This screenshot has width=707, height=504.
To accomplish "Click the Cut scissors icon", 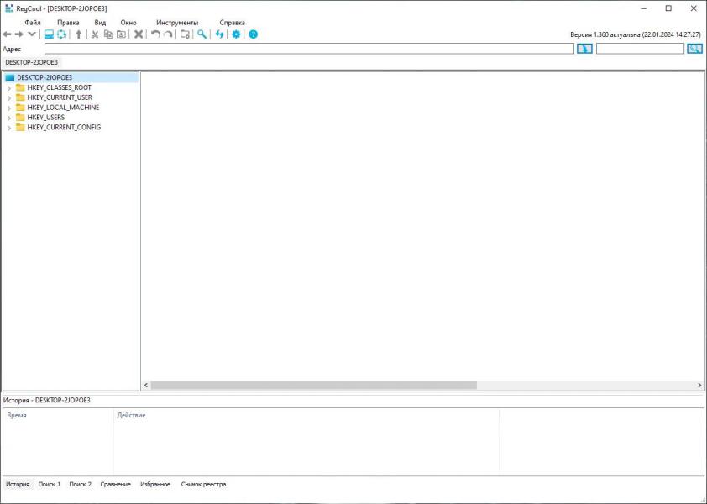I will [x=95, y=34].
